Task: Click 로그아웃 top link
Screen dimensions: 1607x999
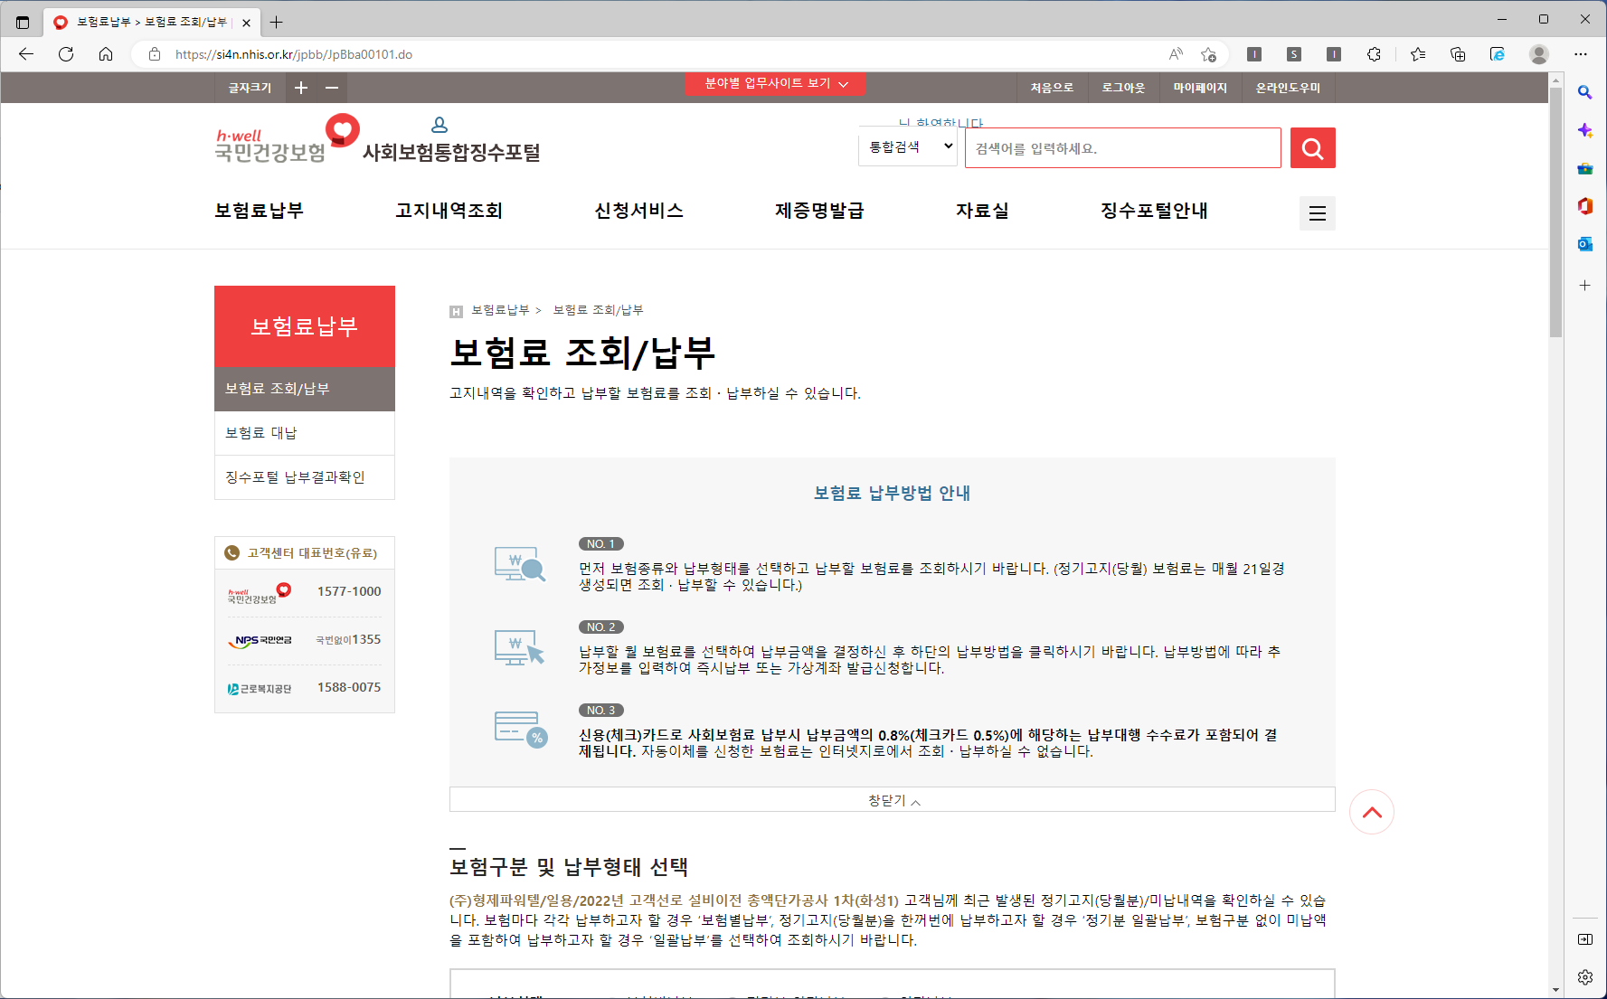Action: coord(1123,88)
